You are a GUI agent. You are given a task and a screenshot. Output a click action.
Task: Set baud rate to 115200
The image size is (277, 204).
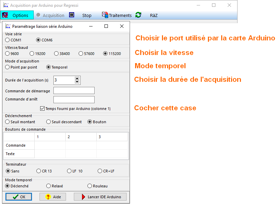click(x=112, y=54)
